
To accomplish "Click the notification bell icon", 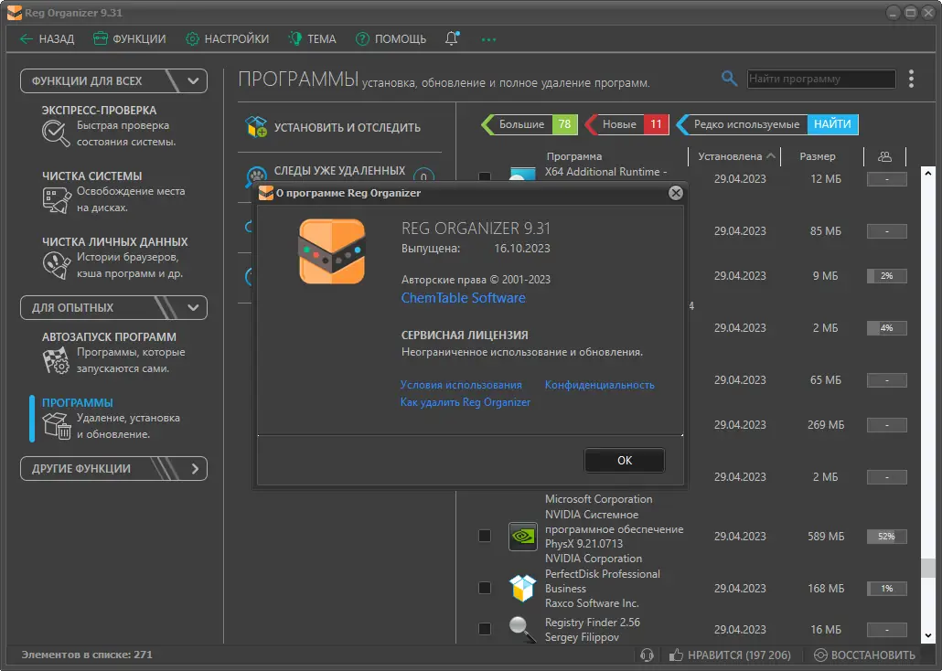I will tap(452, 38).
